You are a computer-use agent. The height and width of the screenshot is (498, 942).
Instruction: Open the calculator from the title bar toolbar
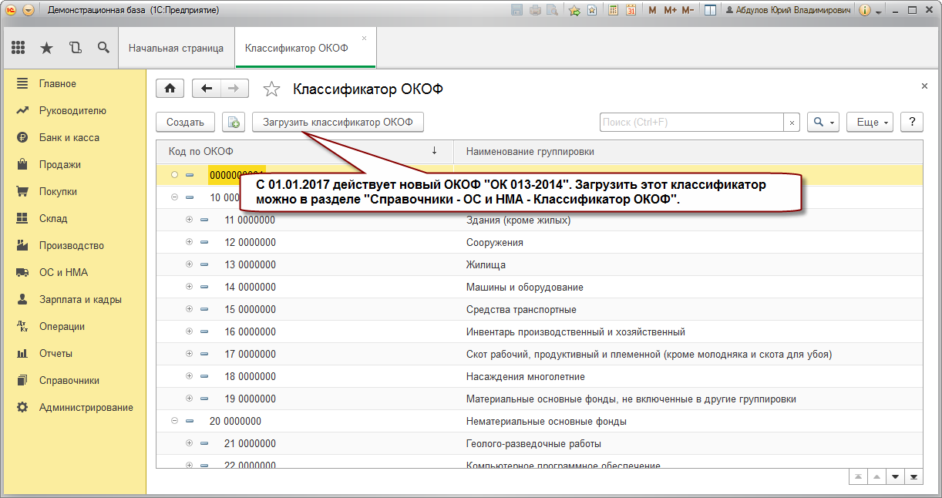click(x=613, y=11)
